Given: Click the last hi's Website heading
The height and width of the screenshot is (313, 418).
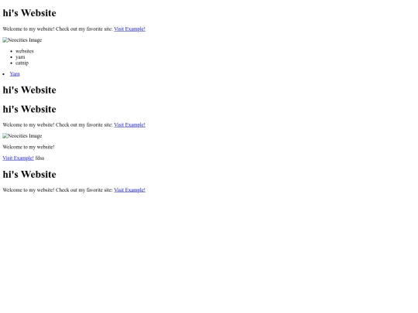Looking at the screenshot, I should click(29, 175).
